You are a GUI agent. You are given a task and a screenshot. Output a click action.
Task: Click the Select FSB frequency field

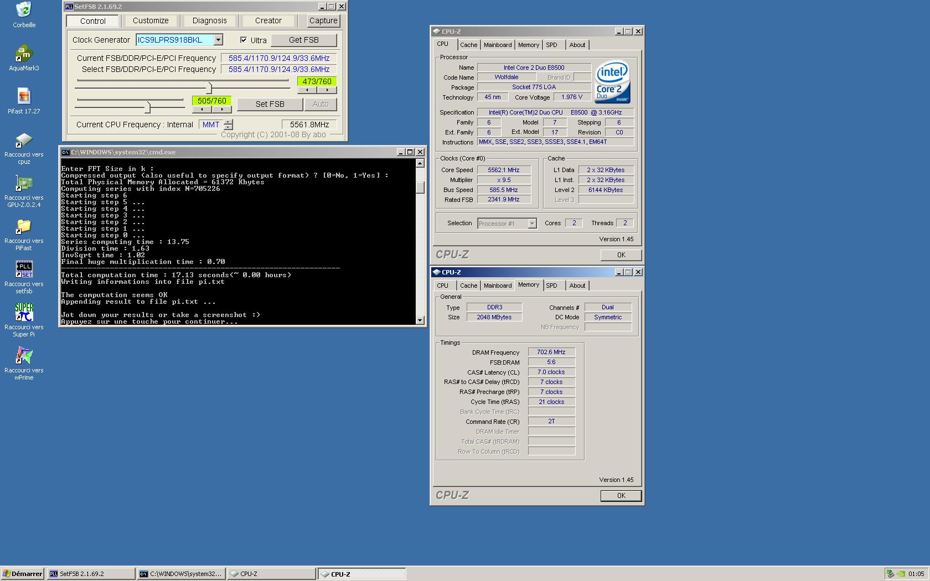[x=278, y=69]
